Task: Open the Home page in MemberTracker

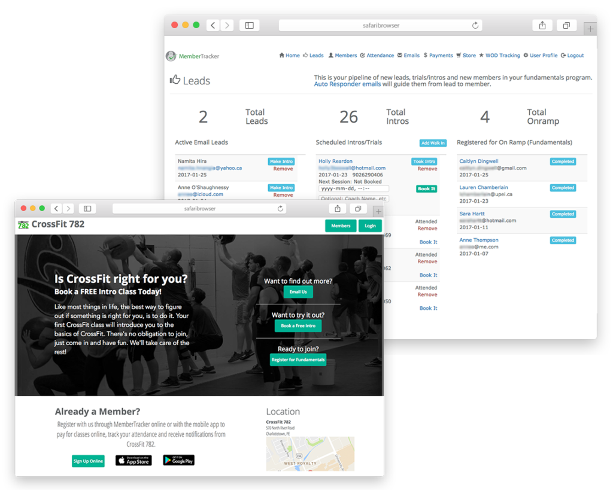Action: [283, 55]
